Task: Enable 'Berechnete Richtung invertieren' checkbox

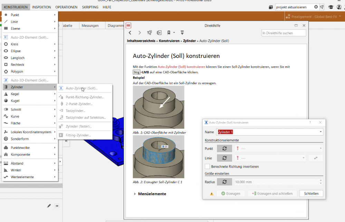Action: (x=208, y=167)
